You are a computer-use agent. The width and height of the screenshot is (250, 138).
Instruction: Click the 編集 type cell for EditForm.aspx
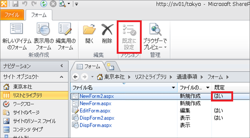[x=185, y=111]
